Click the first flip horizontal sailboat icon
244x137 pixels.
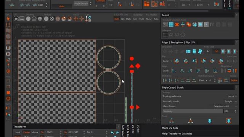[x=177, y=61]
